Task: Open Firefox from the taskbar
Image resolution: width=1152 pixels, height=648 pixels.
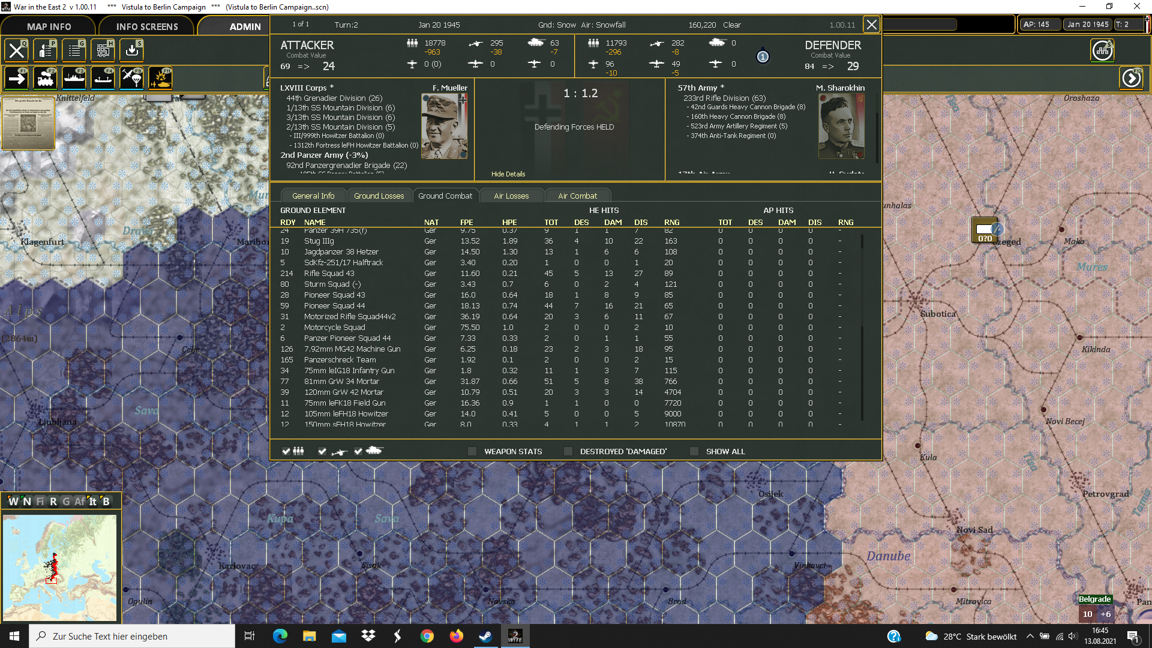Action: 456,636
